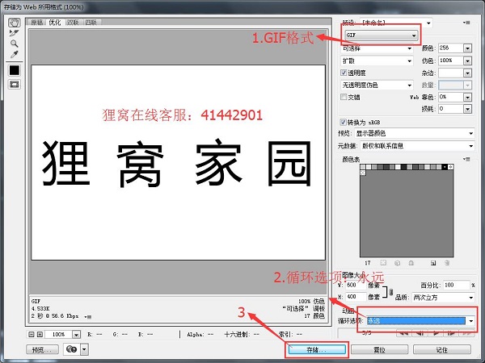Viewport: 485px width, 363px height.
Task: Click the 损耗 value field
Action: click(x=451, y=109)
